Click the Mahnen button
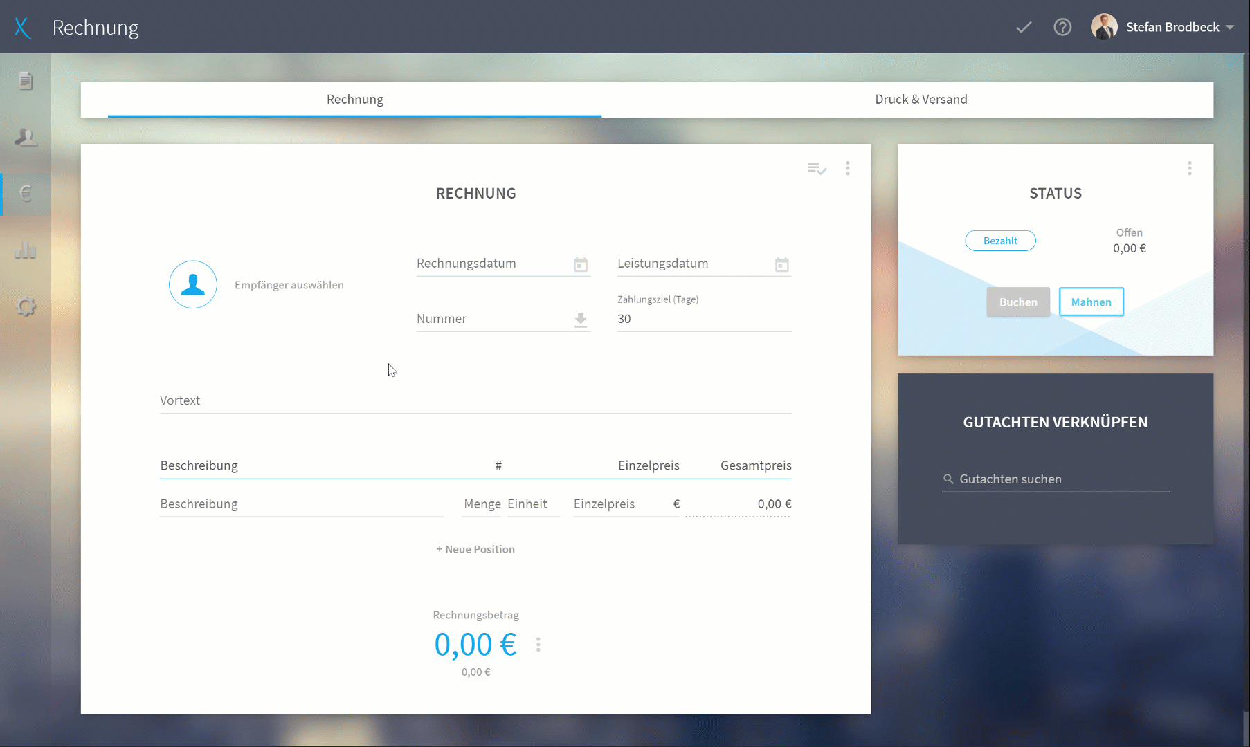 [x=1092, y=302]
